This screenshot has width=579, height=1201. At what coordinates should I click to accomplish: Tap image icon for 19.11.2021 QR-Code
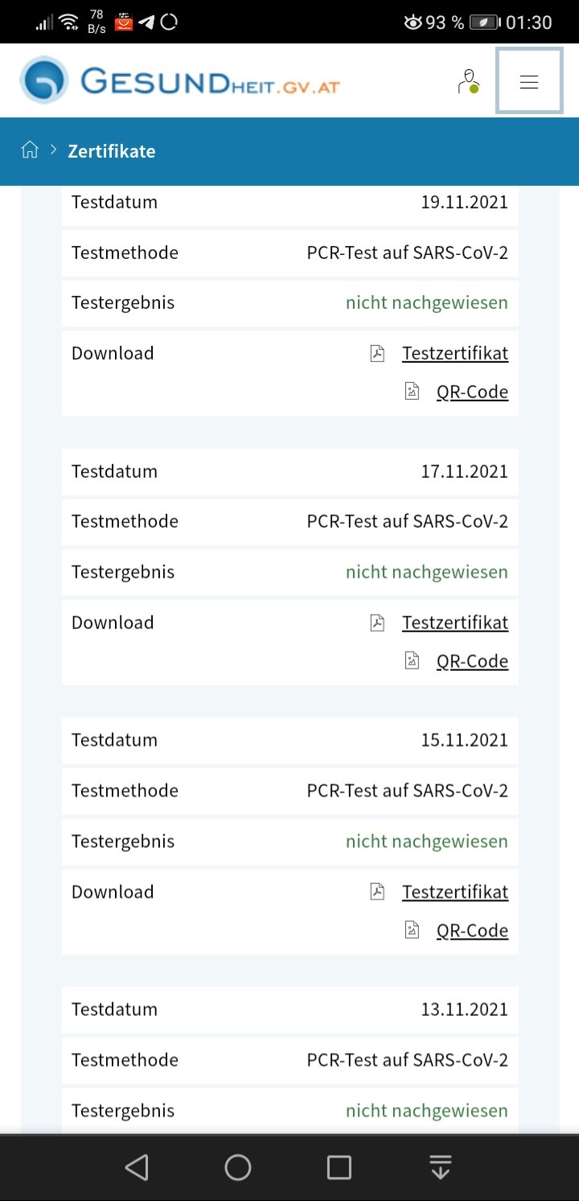[412, 392]
